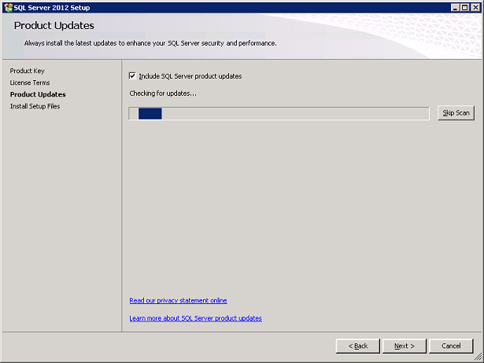
Task: Click the Checking for updates status text
Action: click(163, 93)
